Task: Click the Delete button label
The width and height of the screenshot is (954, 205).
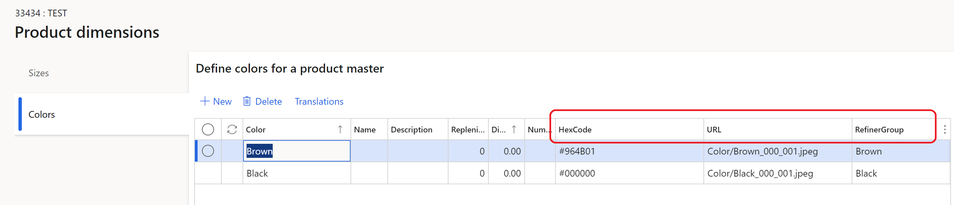Action: click(268, 101)
